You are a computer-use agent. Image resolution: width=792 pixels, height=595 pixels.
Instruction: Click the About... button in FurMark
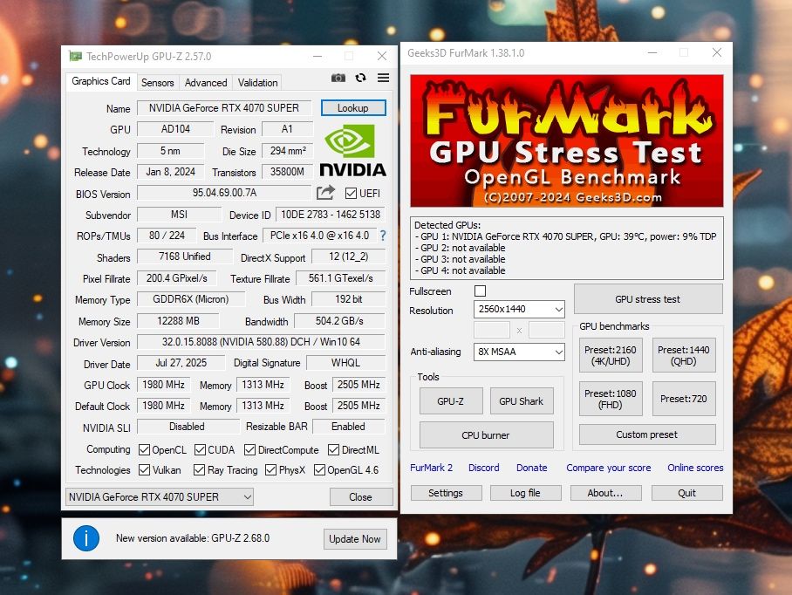605,493
